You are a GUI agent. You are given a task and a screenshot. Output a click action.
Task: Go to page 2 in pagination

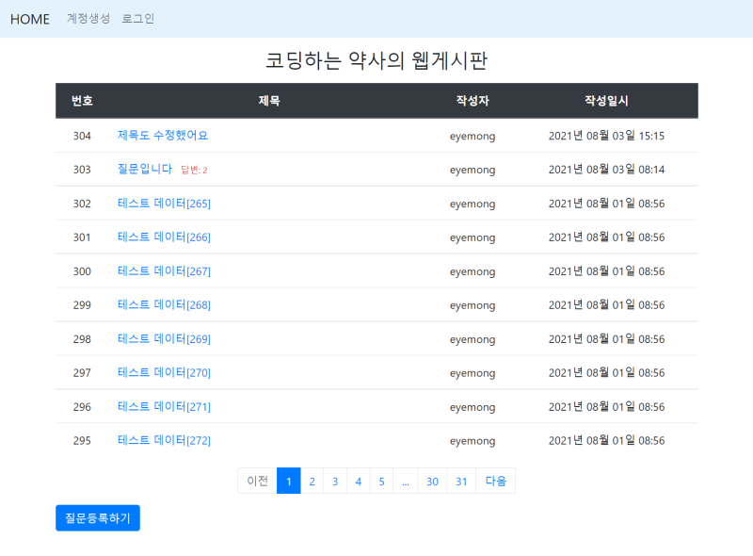[312, 481]
